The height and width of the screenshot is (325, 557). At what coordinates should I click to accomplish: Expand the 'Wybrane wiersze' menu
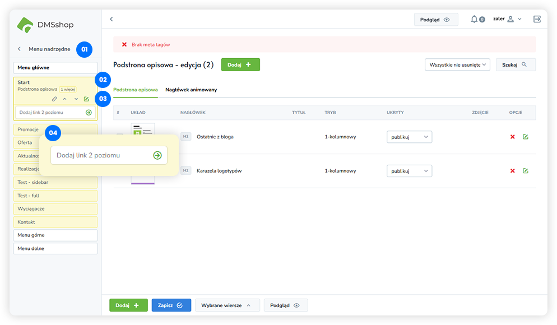point(227,305)
